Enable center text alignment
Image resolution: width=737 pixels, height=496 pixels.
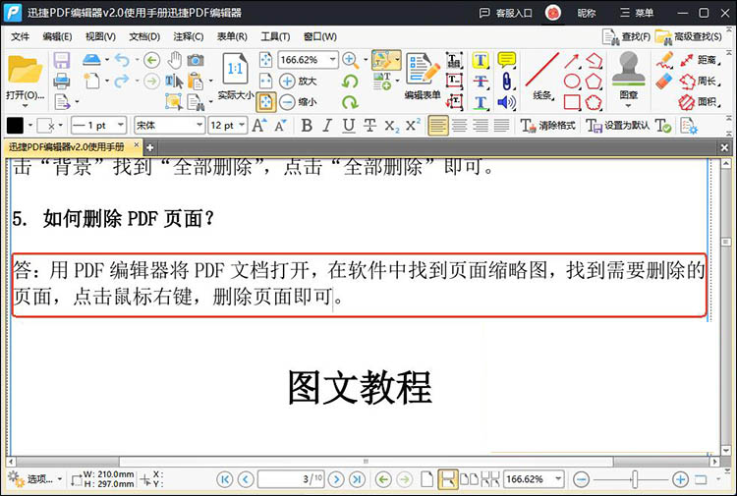(459, 126)
